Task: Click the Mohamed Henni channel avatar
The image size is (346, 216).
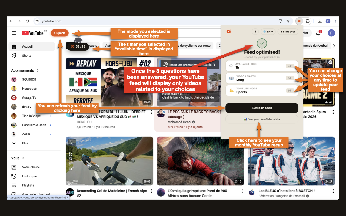Action: pyautogui.click(x=161, y=113)
